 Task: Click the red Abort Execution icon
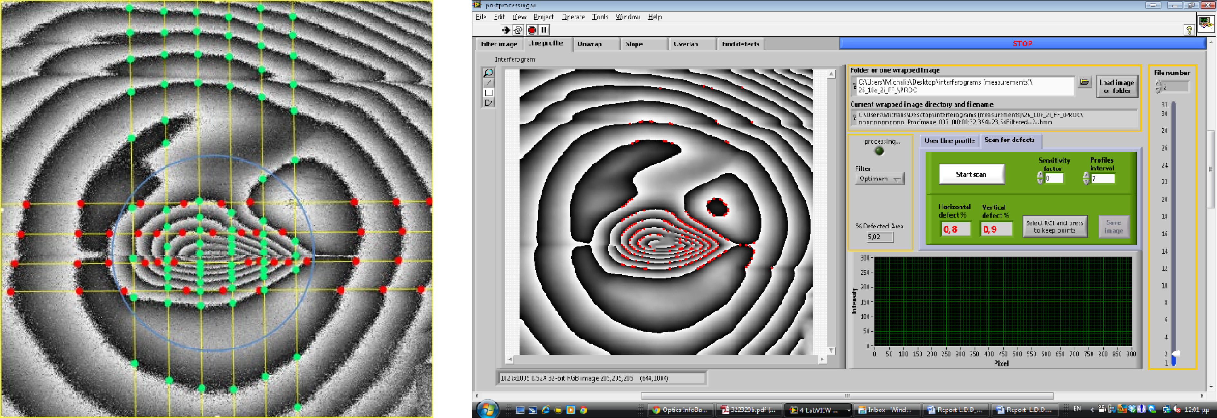click(532, 30)
